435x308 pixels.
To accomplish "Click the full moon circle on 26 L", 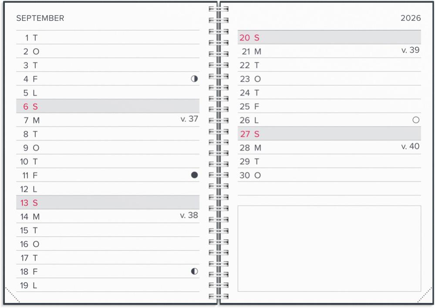I will [415, 120].
